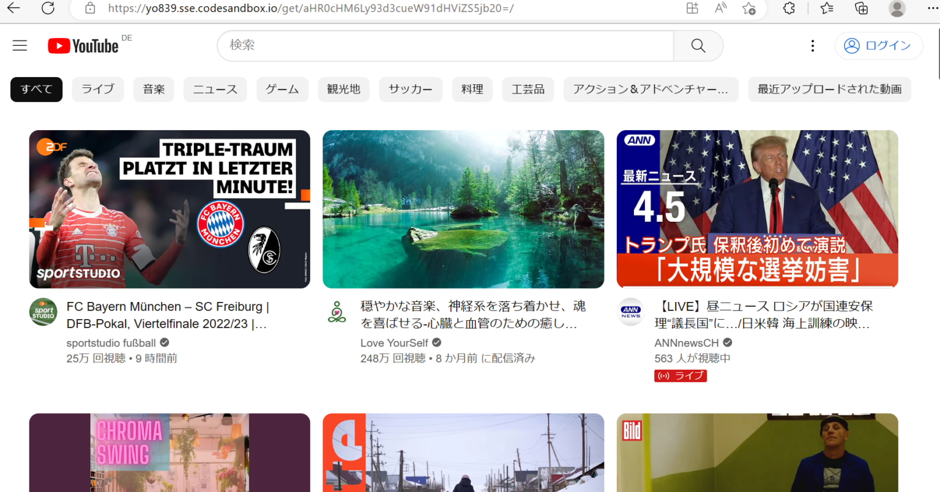Select the 最近アップロードされた動画 filter
940x492 pixels.
click(829, 89)
